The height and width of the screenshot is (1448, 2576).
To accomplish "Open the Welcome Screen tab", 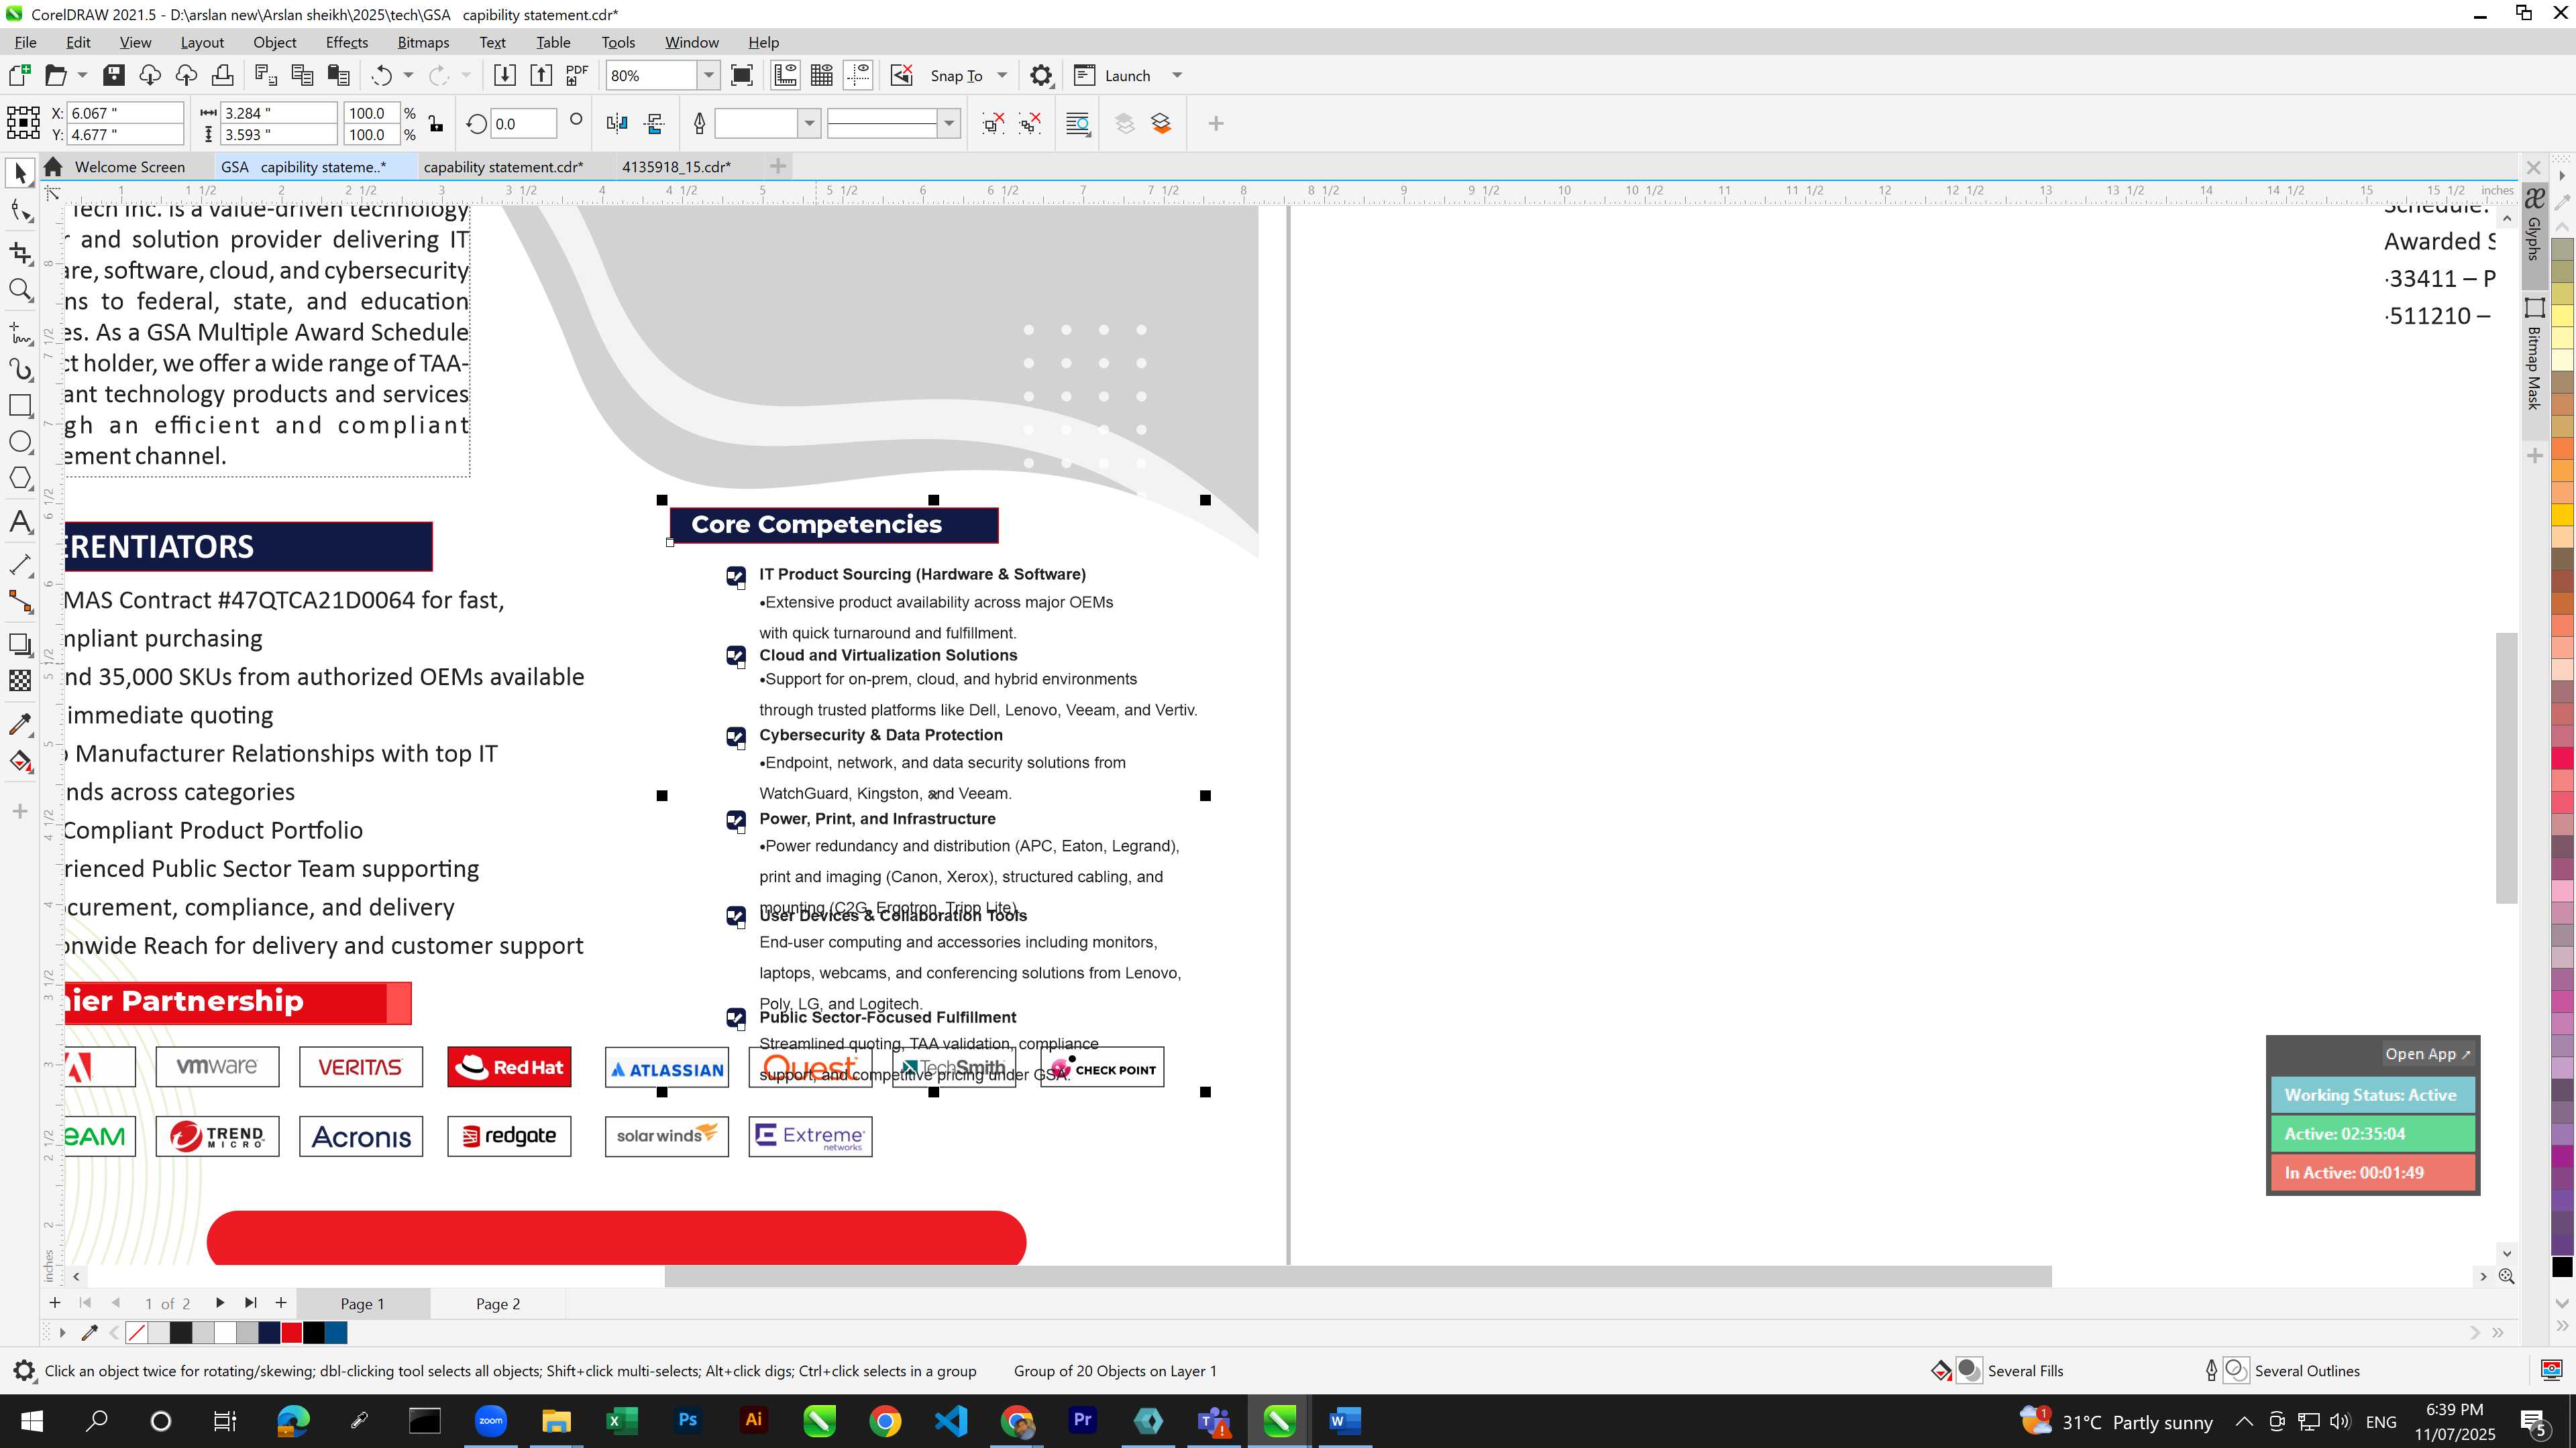I will [x=129, y=167].
